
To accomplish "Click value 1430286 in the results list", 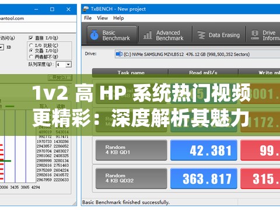I will click(61, 141).
